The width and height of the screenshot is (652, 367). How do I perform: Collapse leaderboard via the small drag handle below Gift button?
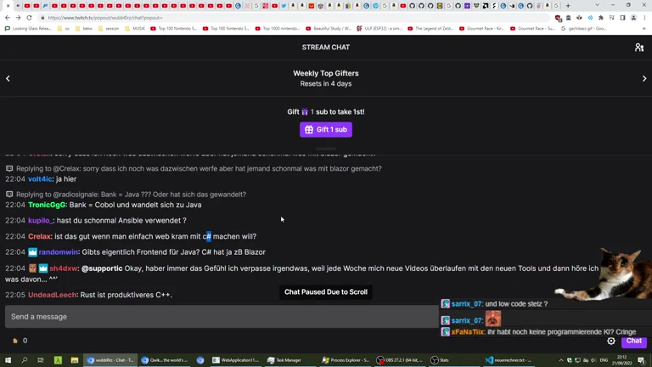click(x=326, y=149)
